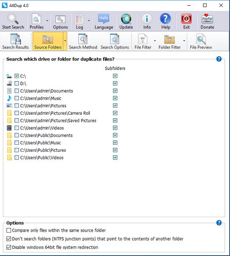Click the Update globe icon
This screenshot has height=256, width=230.
pos(126,19)
